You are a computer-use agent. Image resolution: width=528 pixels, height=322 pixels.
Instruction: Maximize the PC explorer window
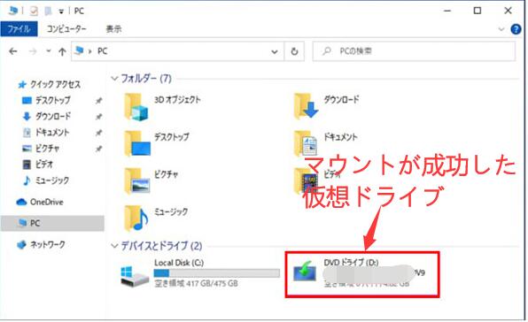[478, 11]
